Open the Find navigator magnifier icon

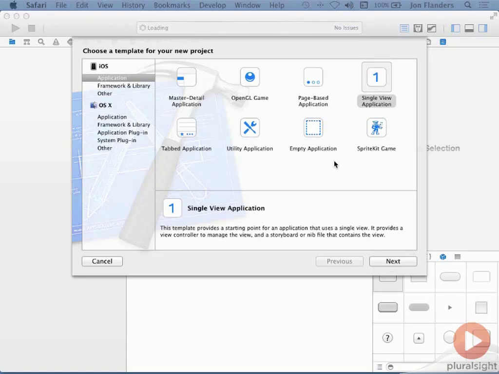[x=41, y=42]
